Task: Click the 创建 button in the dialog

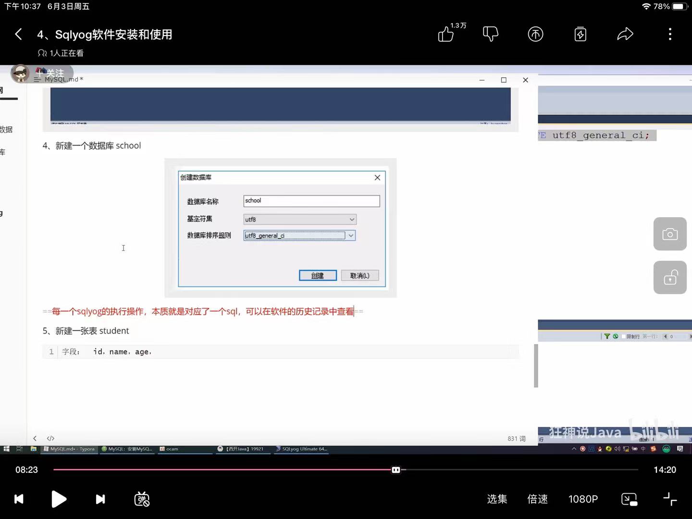Action: 318,275
